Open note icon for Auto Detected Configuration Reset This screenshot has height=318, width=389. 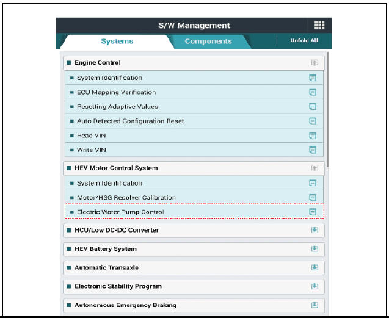pyautogui.click(x=313, y=121)
